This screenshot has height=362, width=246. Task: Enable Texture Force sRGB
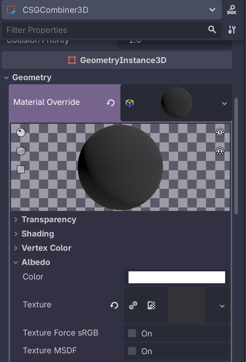point(131,334)
